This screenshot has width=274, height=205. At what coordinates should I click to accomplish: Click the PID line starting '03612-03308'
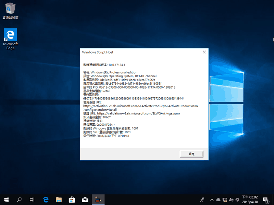tap(129, 87)
